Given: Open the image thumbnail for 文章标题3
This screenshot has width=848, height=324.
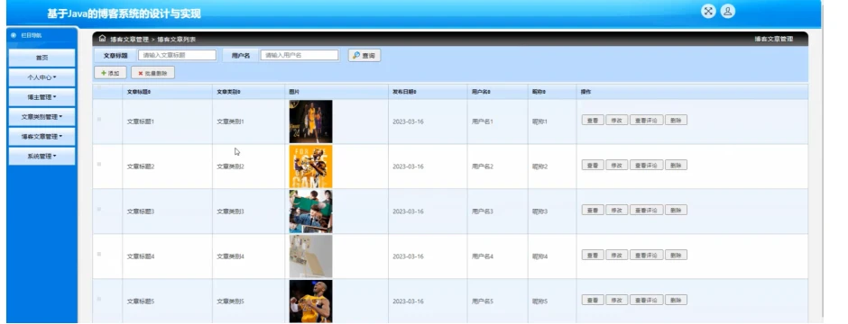Looking at the screenshot, I should (x=310, y=211).
